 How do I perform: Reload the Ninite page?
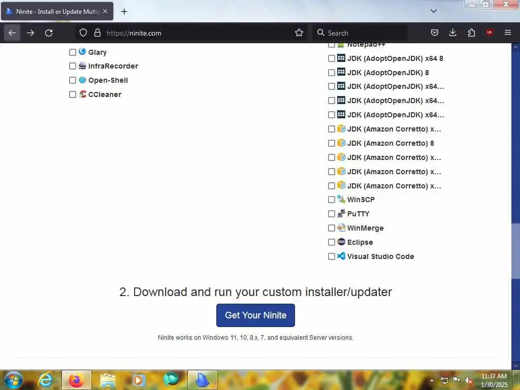click(49, 33)
